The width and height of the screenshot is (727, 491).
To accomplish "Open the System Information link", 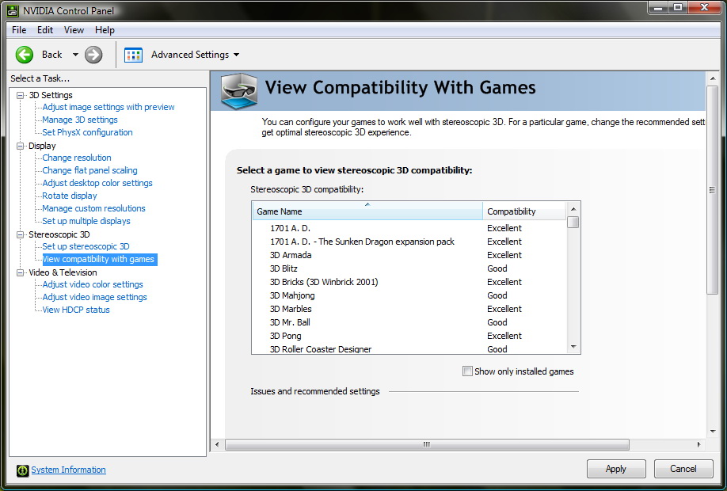I will [x=68, y=470].
